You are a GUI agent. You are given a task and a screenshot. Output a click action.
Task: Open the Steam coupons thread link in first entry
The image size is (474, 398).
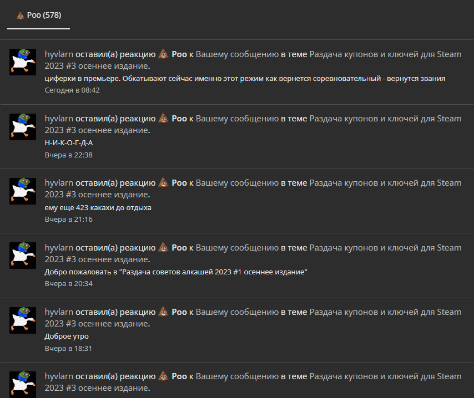click(x=253, y=60)
